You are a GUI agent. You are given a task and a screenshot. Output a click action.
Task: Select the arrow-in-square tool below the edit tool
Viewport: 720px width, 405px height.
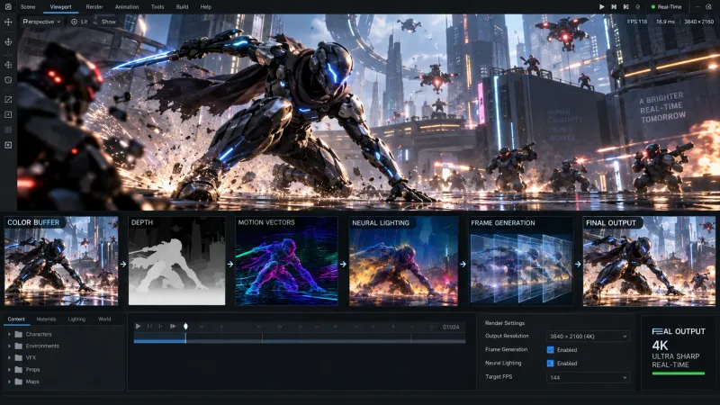click(x=8, y=115)
